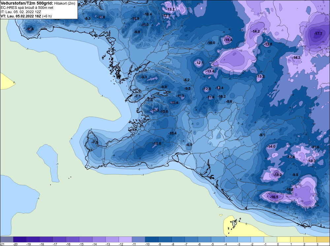Click the -17.7 temperature label

click(x=318, y=34)
